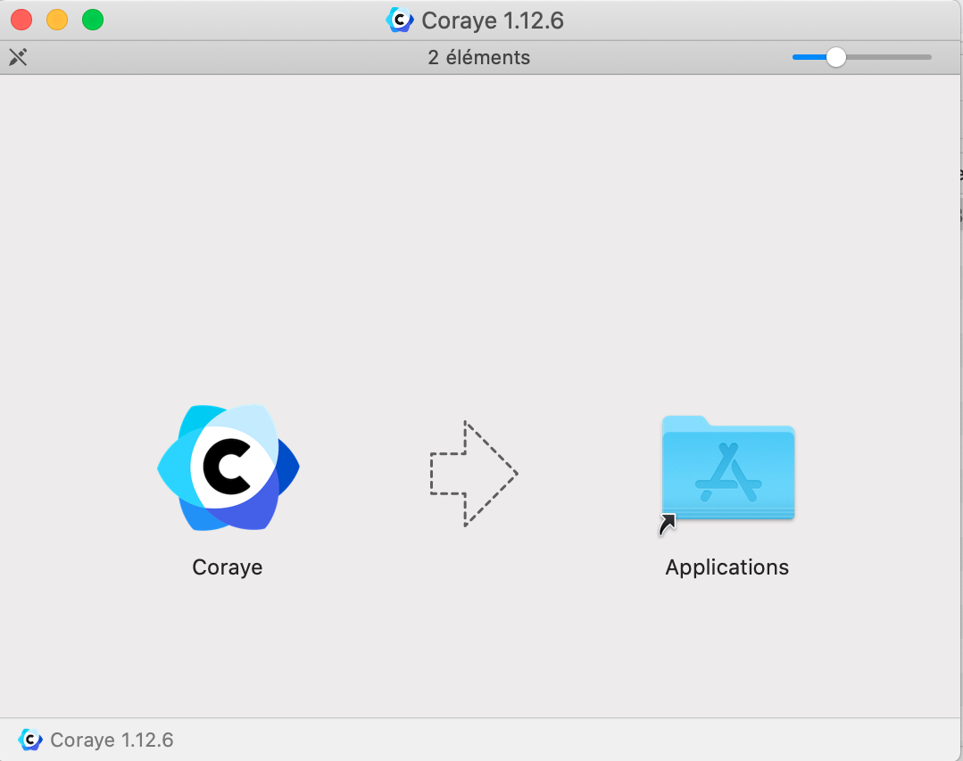Click the Coraye disk icon in path bar
This screenshot has width=963, height=761.
(x=30, y=740)
